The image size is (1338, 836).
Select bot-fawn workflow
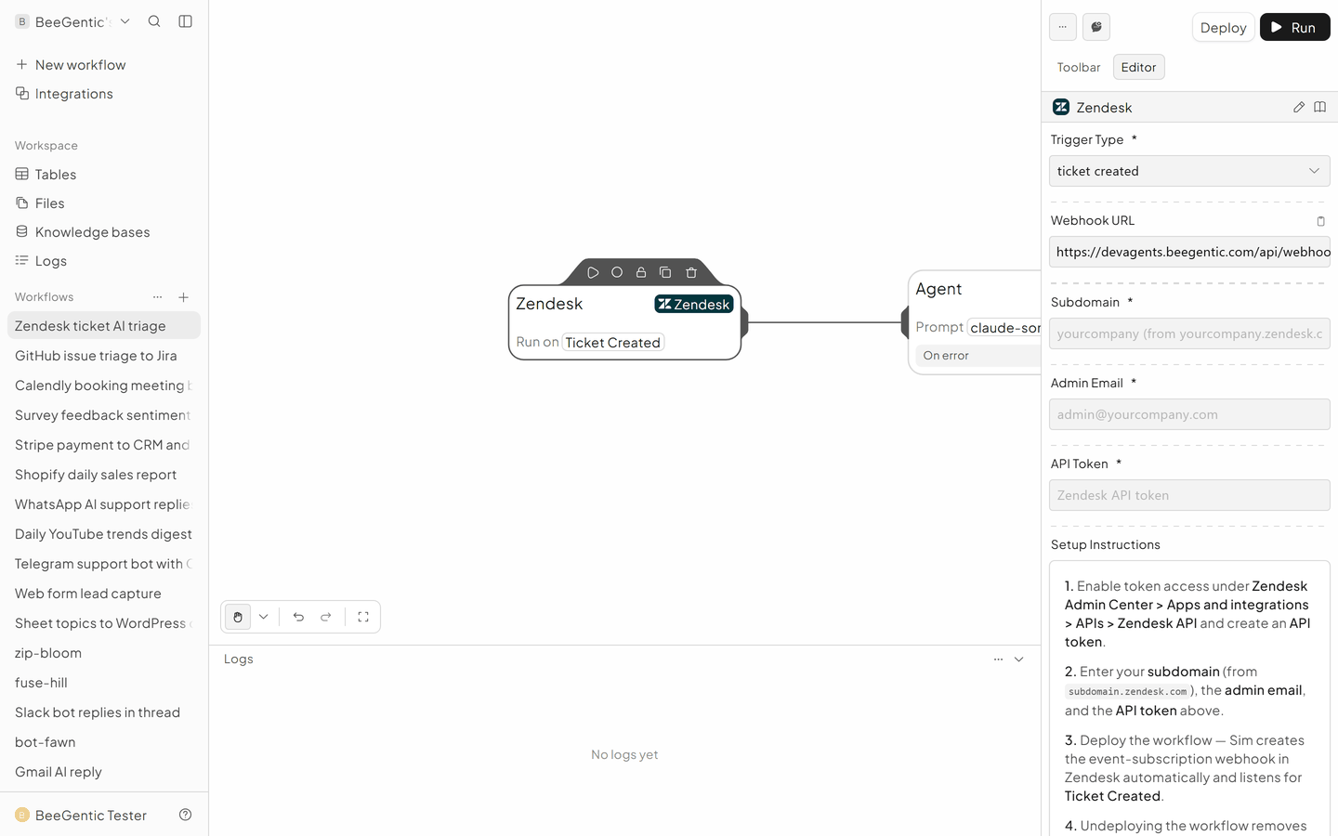[104, 742]
